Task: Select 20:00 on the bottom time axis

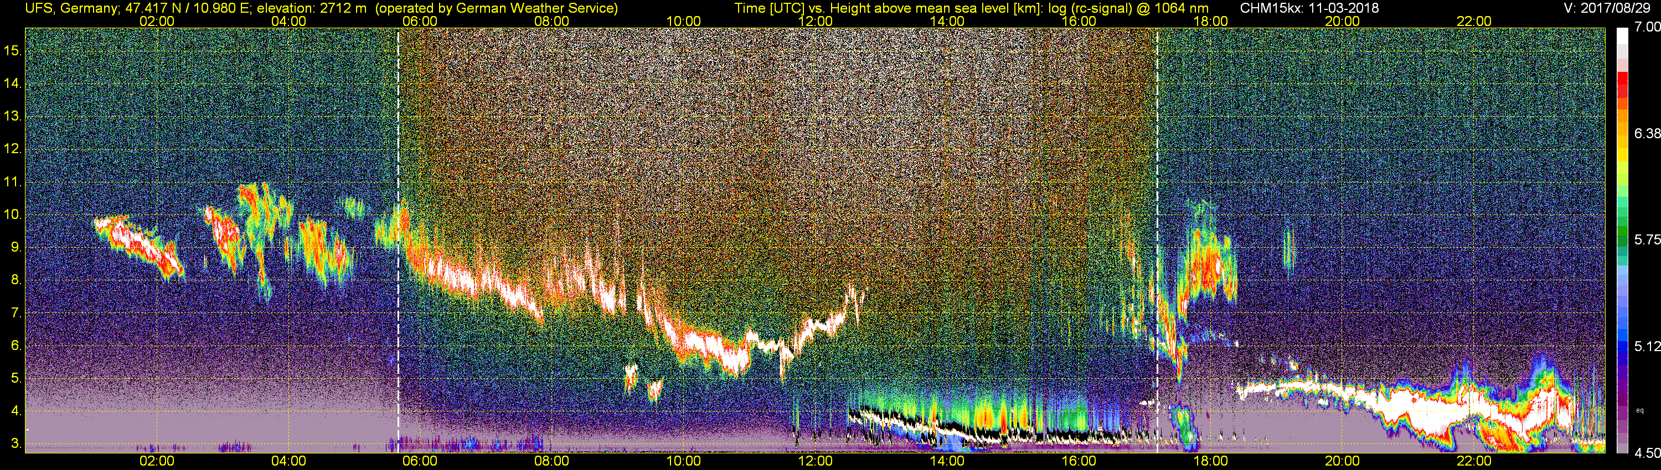Action: 1343,461
